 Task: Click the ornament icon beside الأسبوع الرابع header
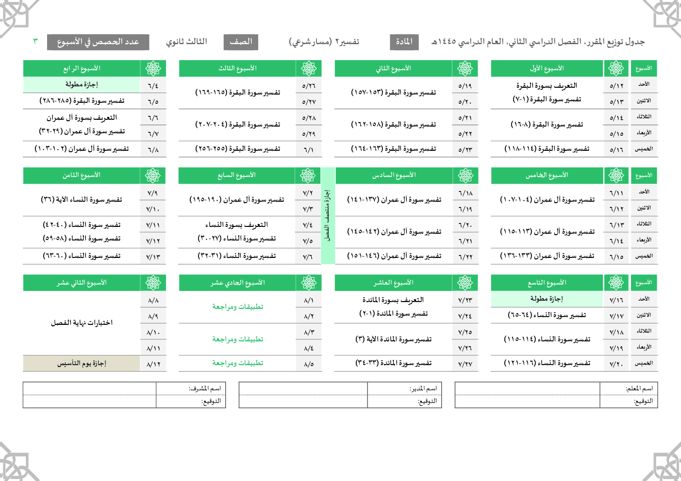pos(153,68)
